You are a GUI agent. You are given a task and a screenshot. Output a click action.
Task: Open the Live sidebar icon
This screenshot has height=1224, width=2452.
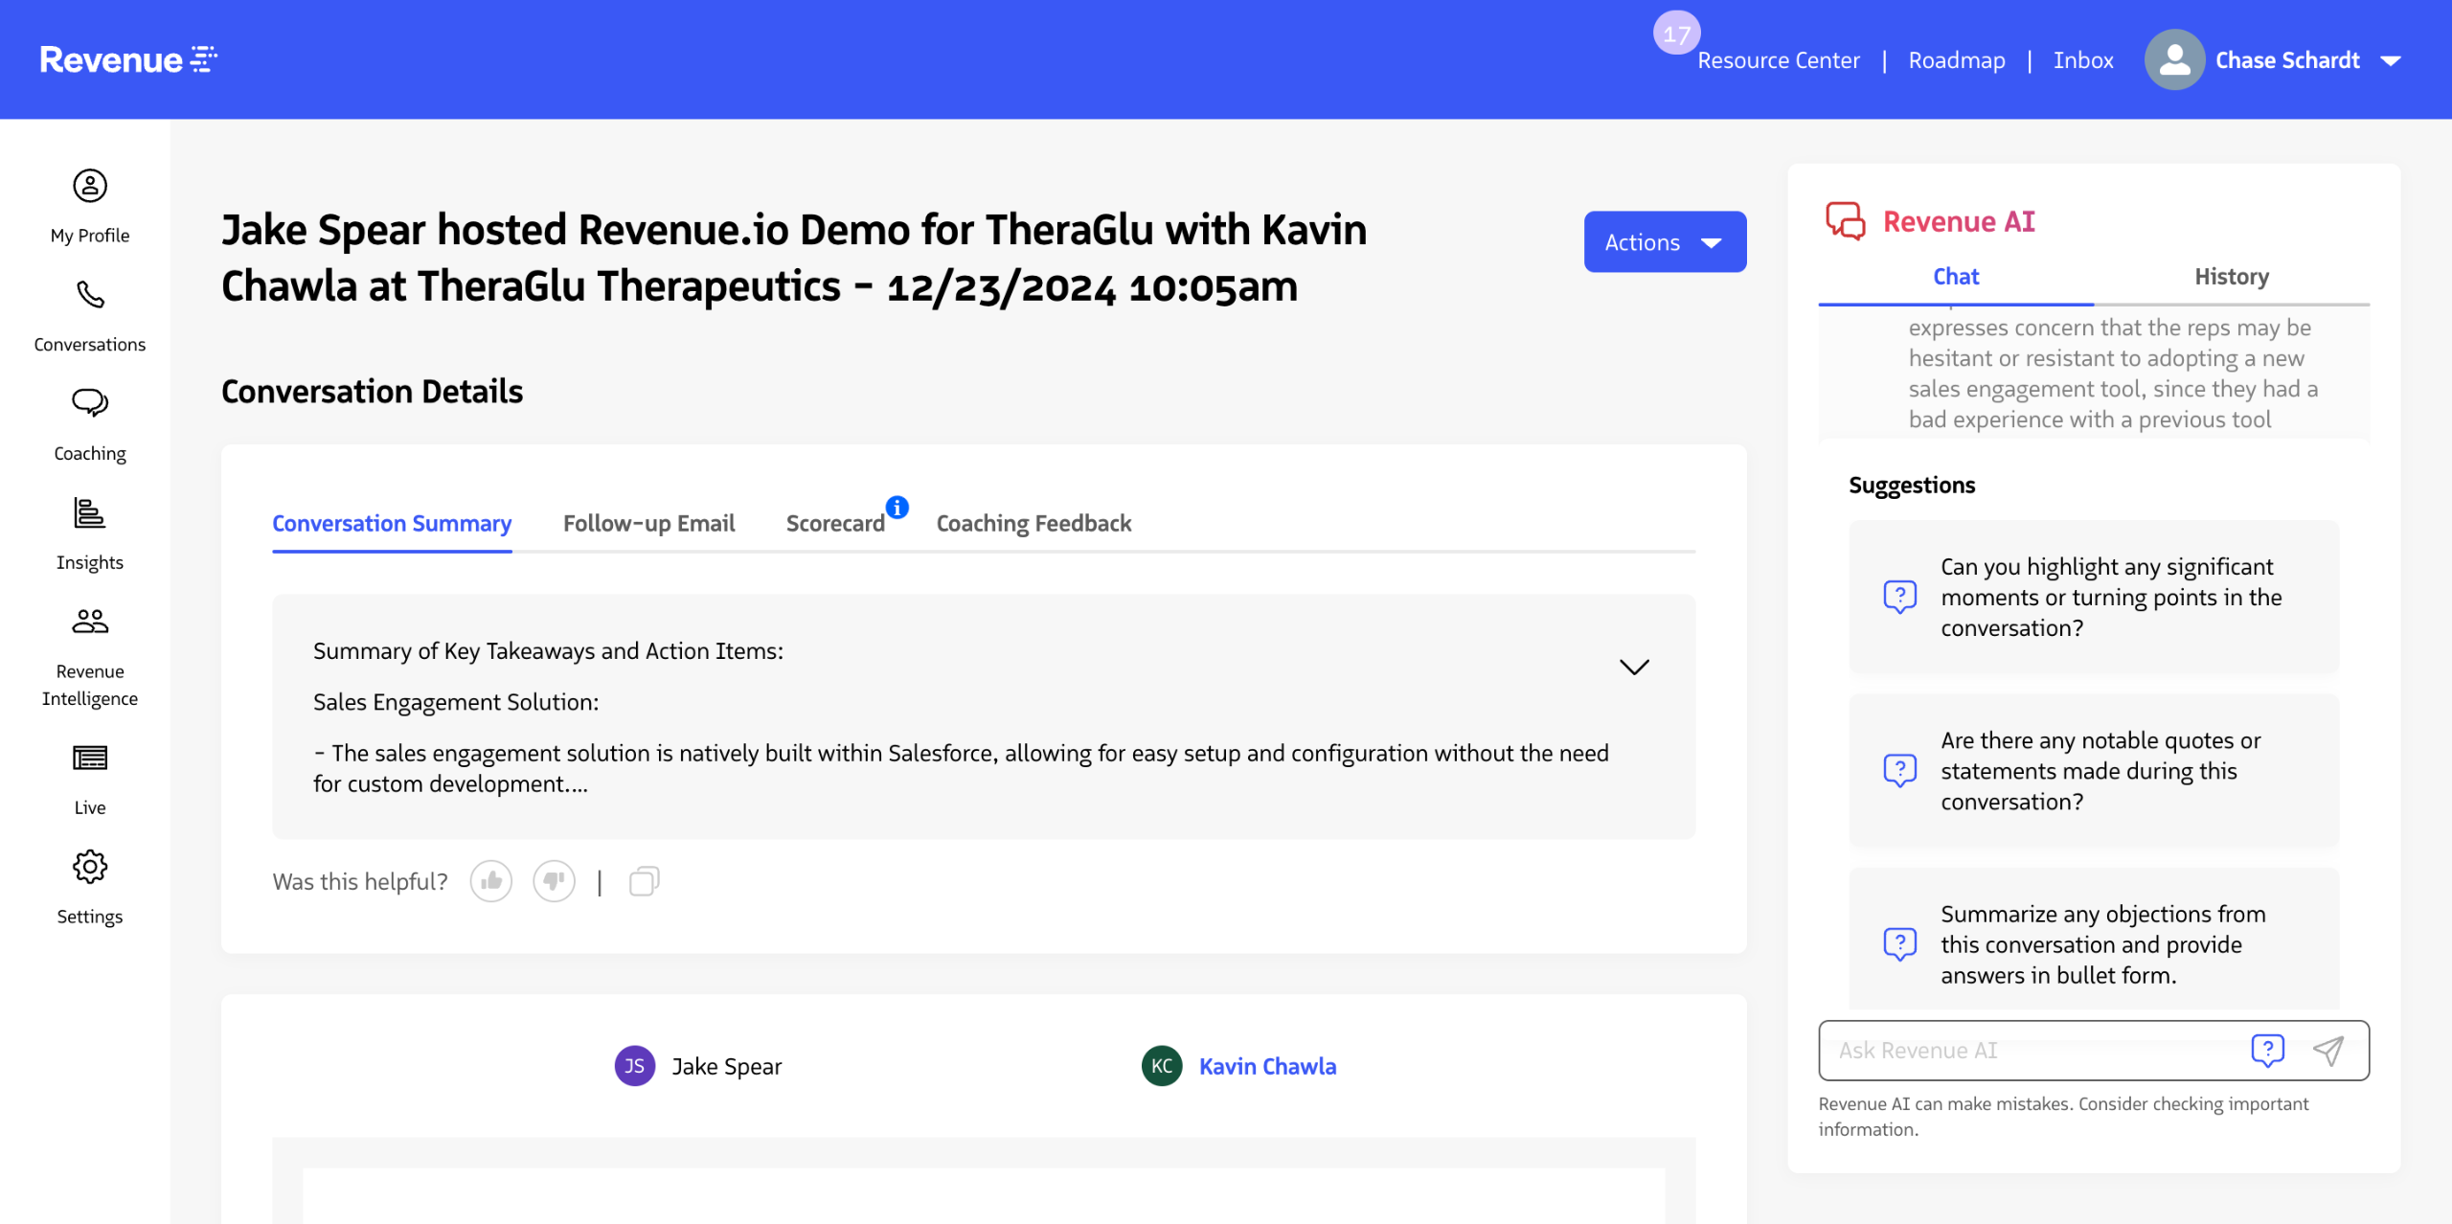pos(90,758)
